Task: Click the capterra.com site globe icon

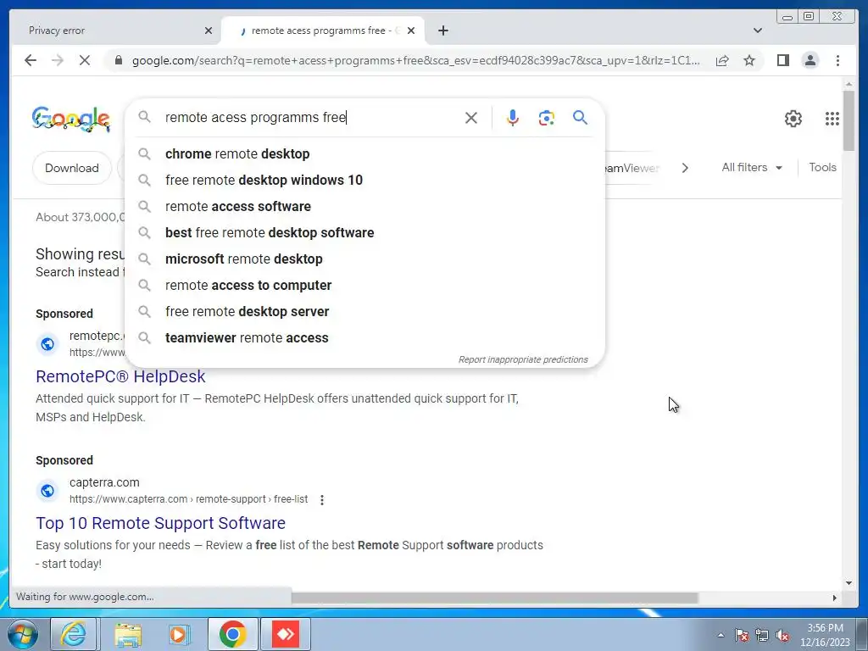Action: [47, 491]
